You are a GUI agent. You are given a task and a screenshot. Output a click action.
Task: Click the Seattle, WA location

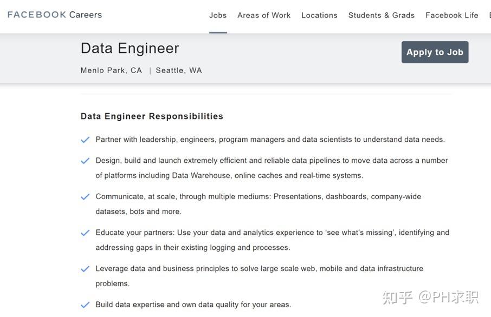point(179,70)
